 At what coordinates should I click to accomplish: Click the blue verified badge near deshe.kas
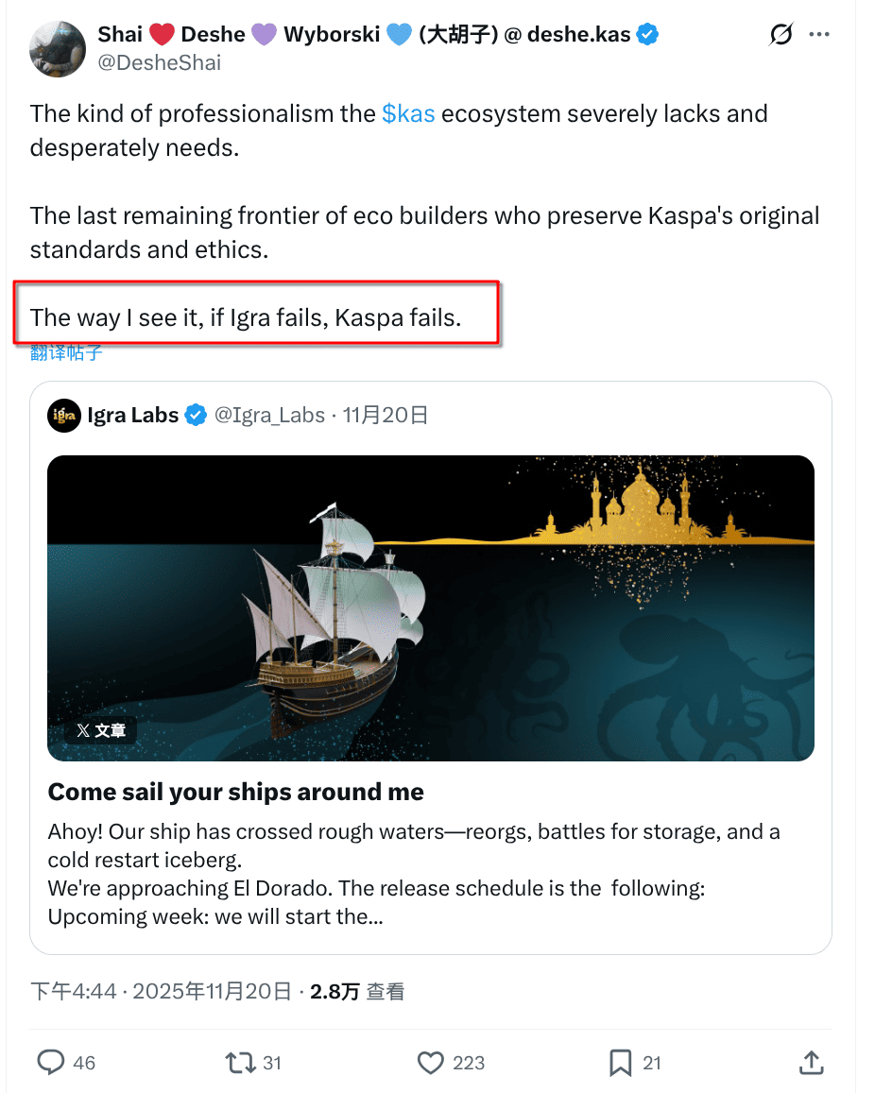click(x=647, y=35)
